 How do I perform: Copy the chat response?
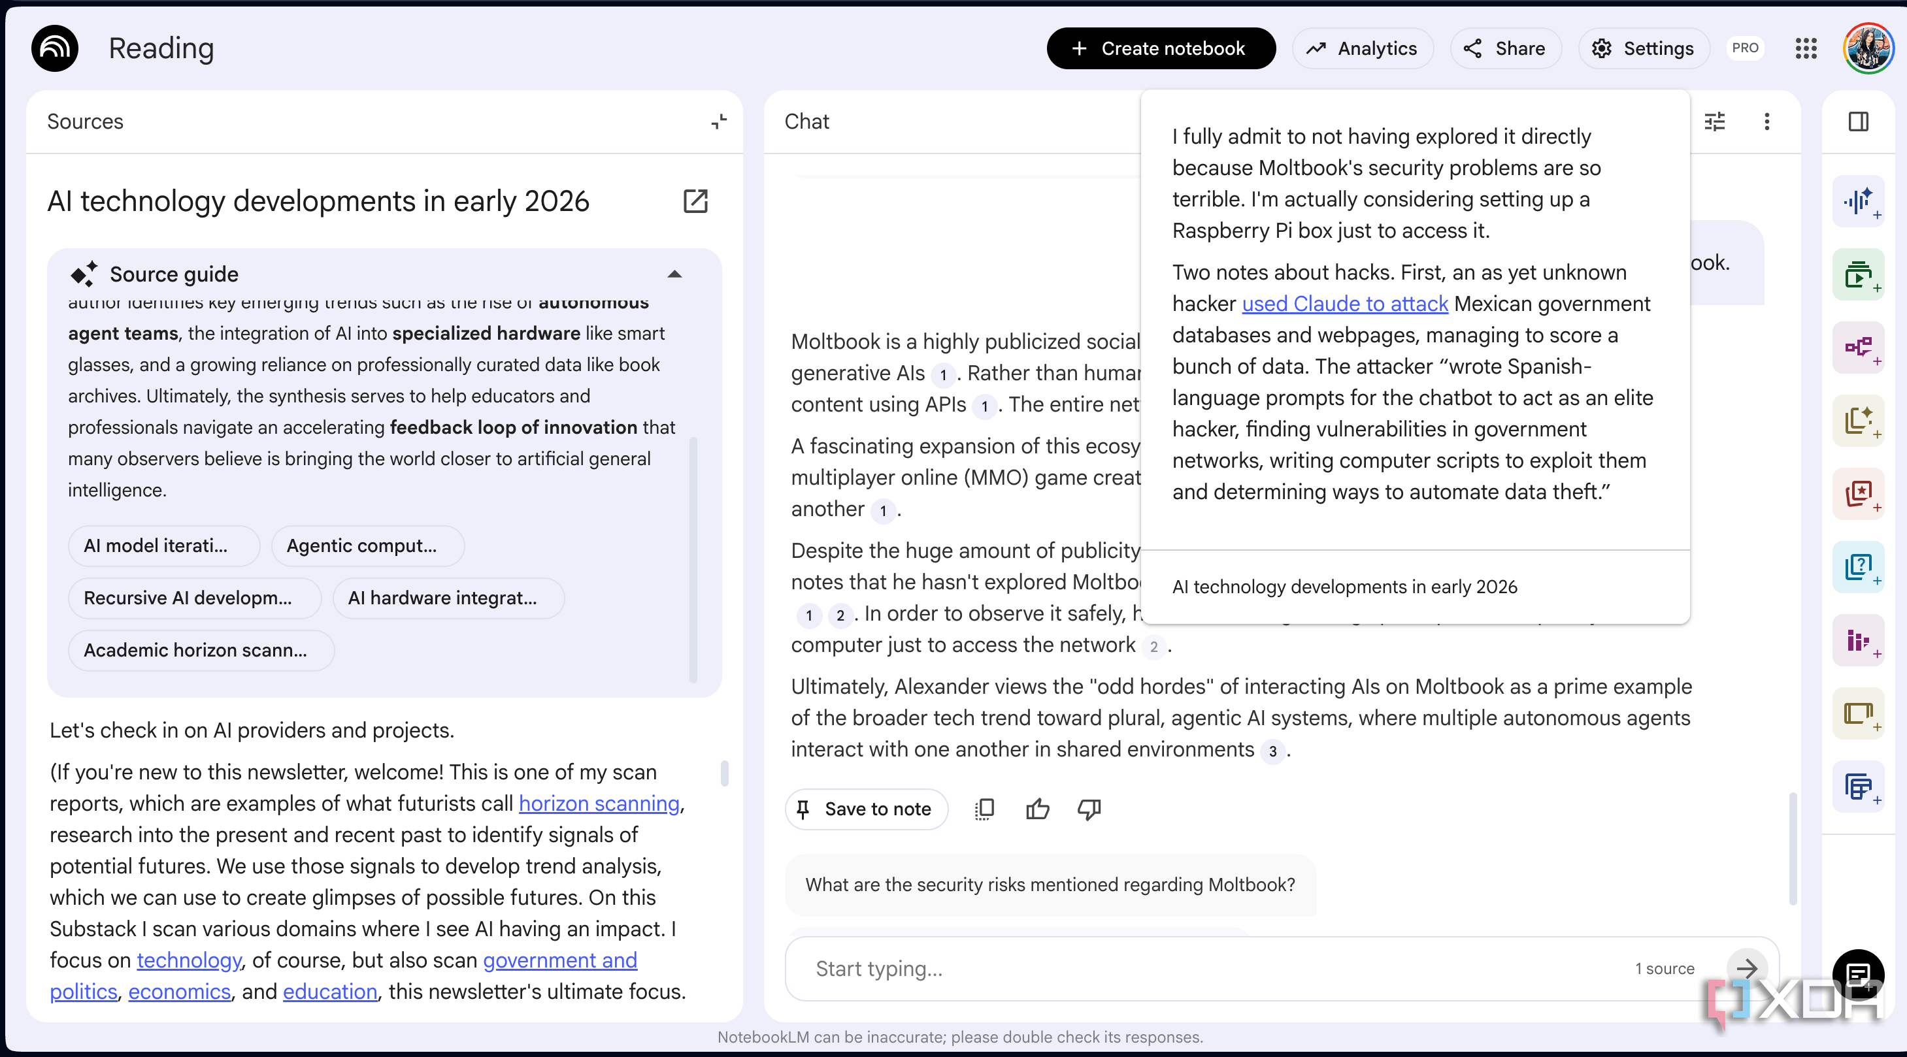point(985,809)
